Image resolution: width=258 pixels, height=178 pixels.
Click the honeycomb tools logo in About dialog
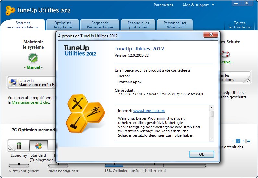[x=85, y=113]
